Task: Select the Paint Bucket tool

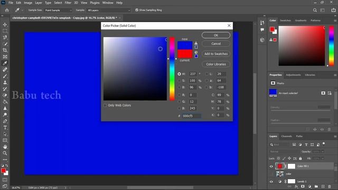Action: click(5, 102)
